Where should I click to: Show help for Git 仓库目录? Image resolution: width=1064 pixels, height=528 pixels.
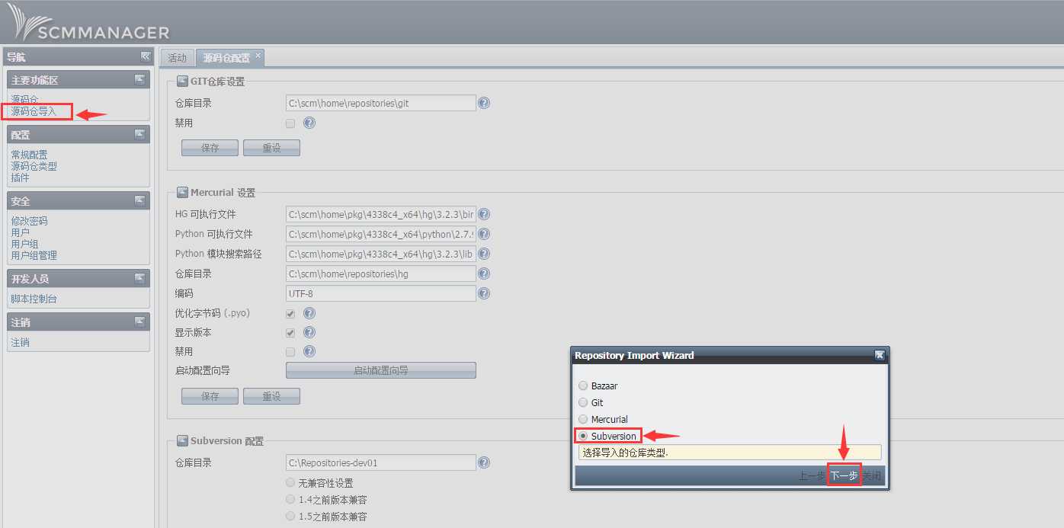tap(484, 103)
